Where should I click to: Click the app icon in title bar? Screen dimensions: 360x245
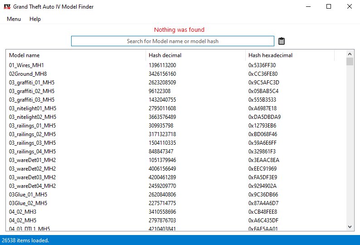click(7, 7)
